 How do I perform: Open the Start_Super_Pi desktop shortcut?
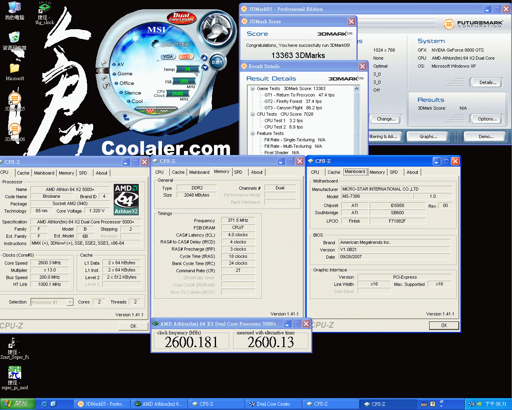(14, 348)
